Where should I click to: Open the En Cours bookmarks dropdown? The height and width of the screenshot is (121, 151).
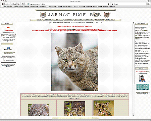pos(82,7)
